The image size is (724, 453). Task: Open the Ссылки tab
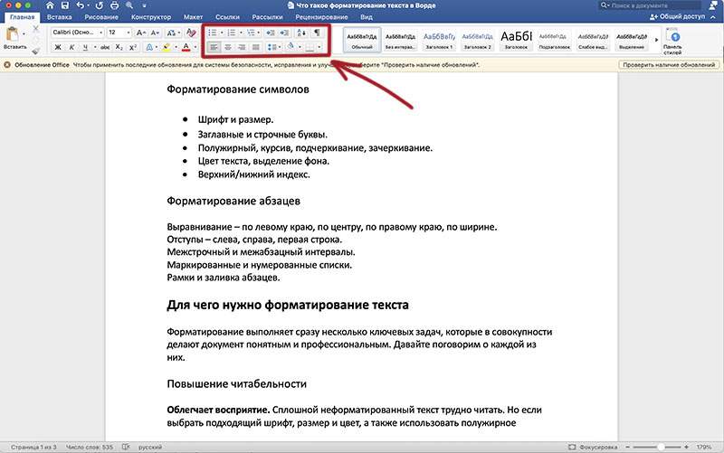tap(228, 17)
